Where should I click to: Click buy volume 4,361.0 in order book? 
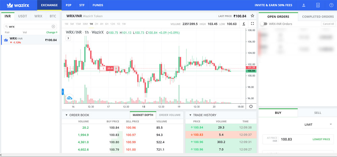pyautogui.click(x=83, y=142)
